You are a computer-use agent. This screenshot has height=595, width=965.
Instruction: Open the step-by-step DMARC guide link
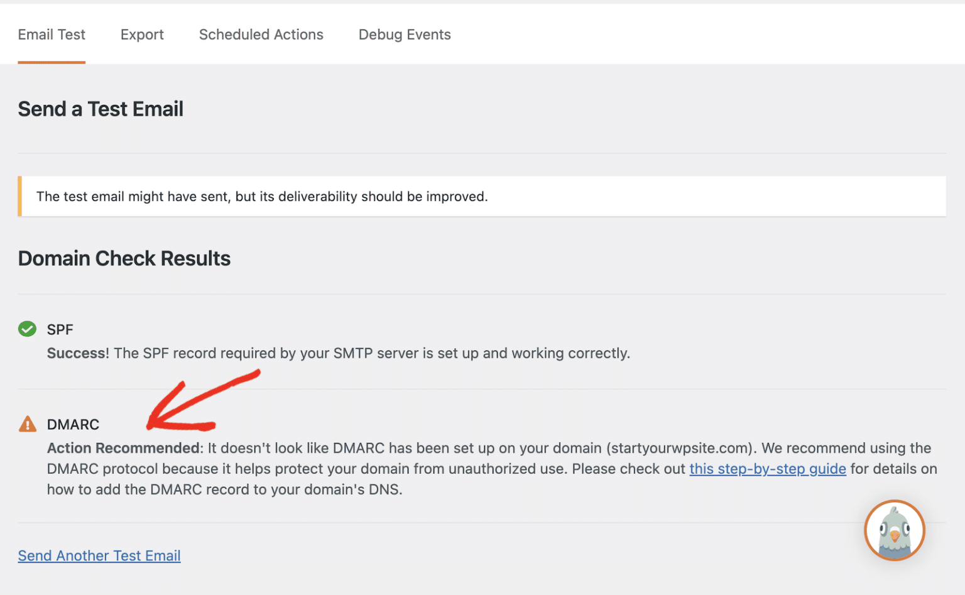pos(768,469)
